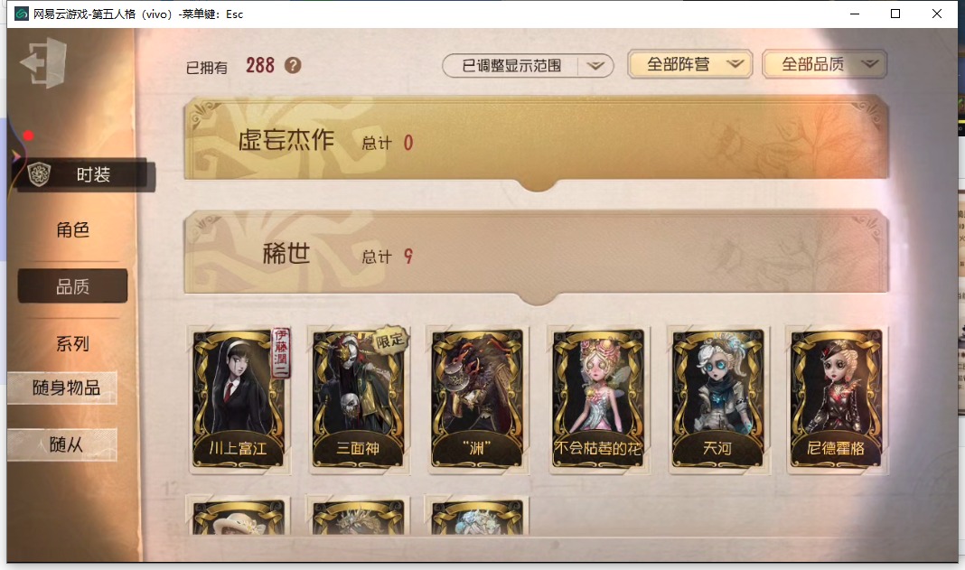The image size is (965, 570).
Task: Open the question mark help icon
Action: click(x=293, y=65)
